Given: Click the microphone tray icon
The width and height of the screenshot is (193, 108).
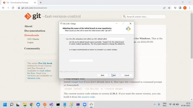Looking at the screenshot, I should coord(159,104).
